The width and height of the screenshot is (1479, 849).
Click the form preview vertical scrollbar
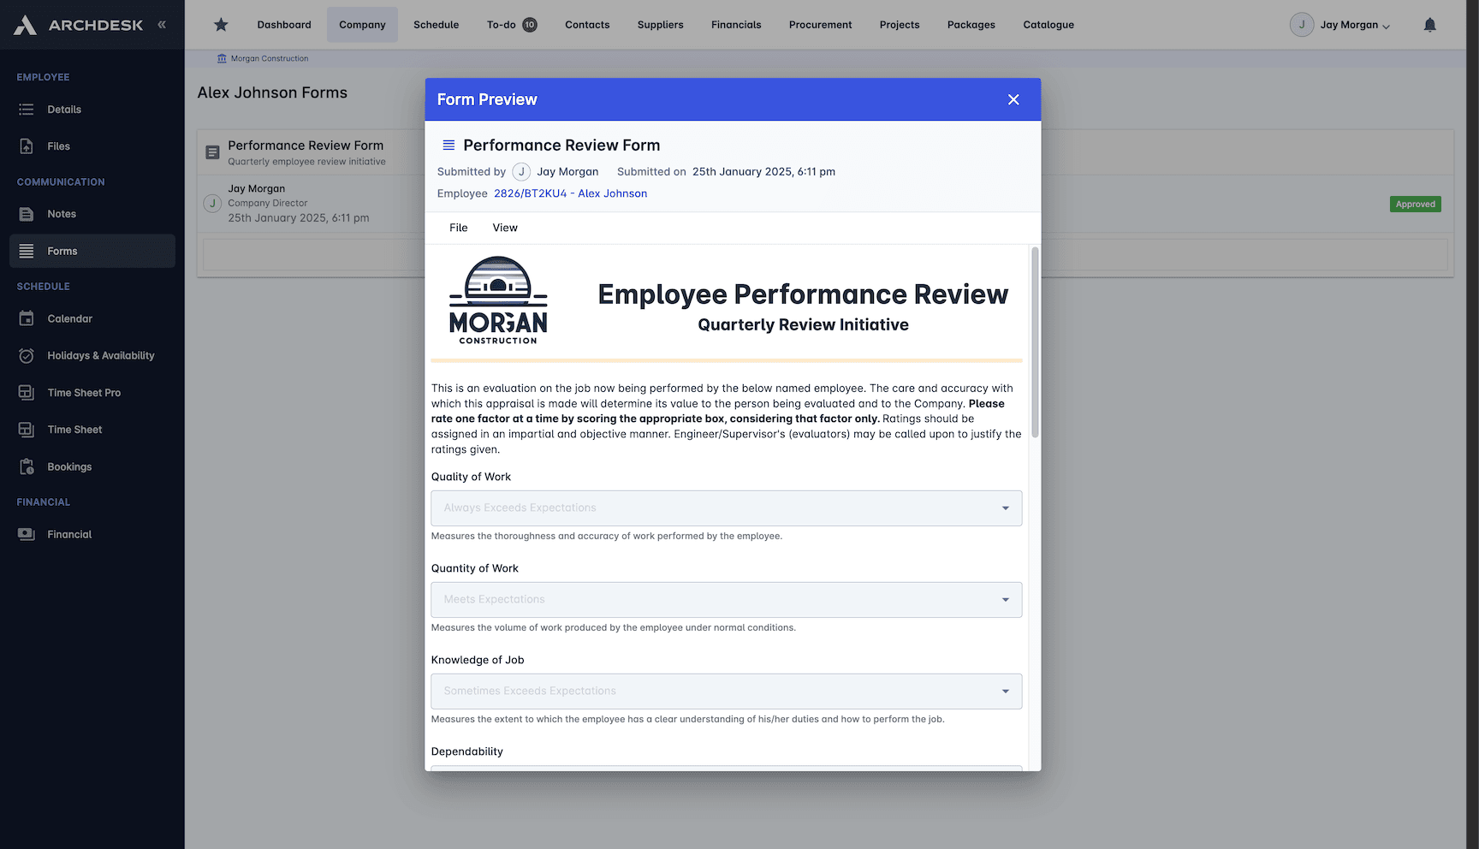point(1035,342)
